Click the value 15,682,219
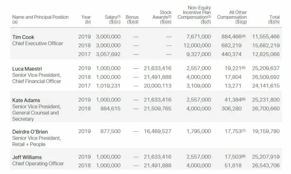This screenshot has height=174, width=291. (266, 45)
